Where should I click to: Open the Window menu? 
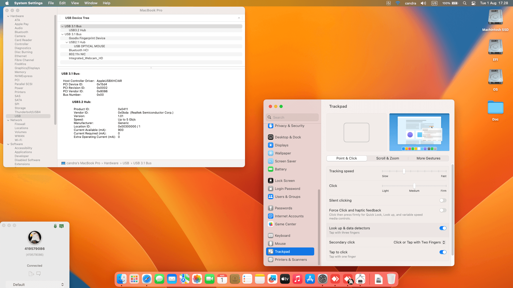pyautogui.click(x=91, y=3)
